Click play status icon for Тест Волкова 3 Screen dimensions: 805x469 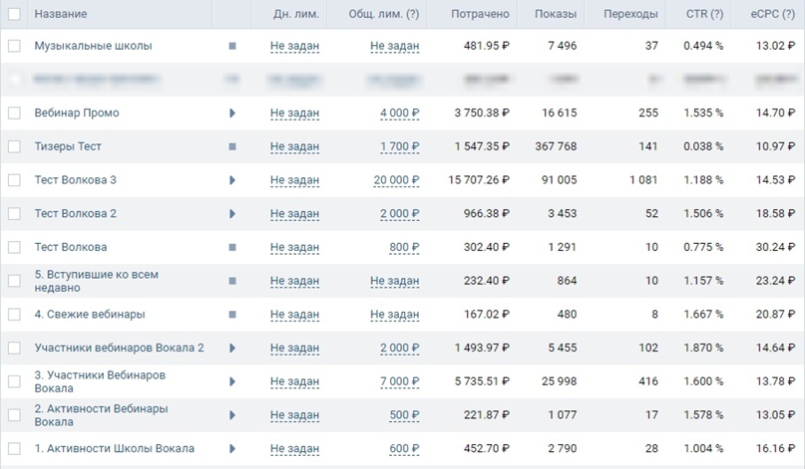232,180
